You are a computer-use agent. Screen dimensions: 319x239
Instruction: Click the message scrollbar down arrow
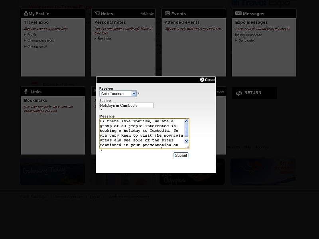(x=186, y=141)
